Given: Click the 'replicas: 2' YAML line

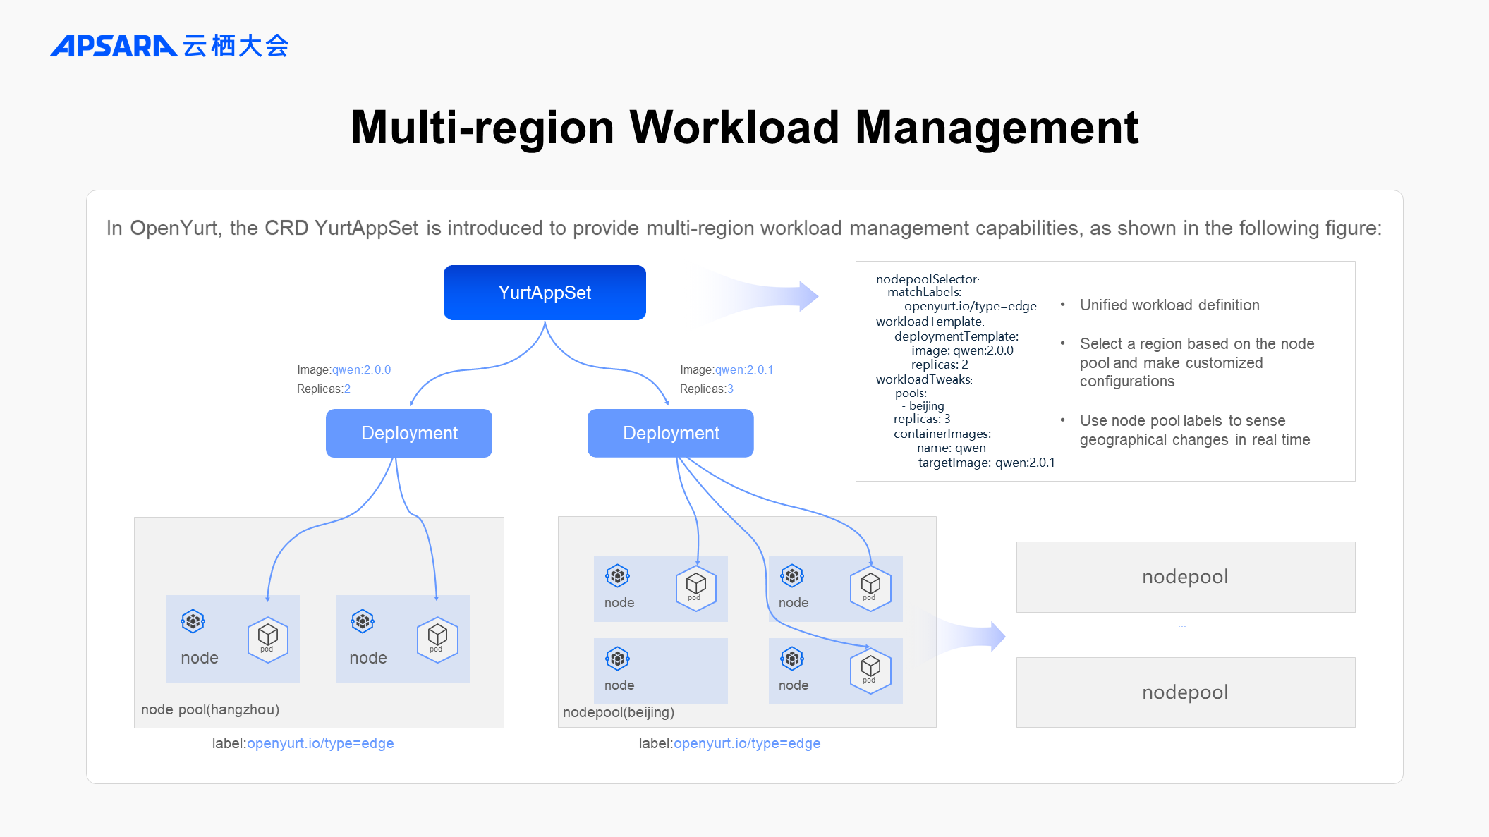Looking at the screenshot, I should click(x=940, y=365).
